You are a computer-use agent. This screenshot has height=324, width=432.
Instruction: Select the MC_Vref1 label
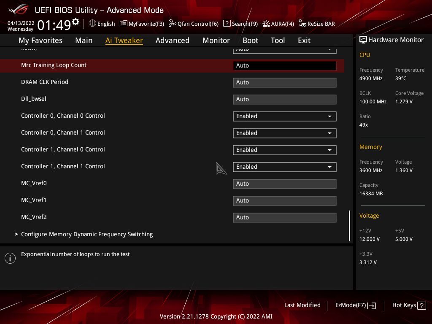click(34, 200)
